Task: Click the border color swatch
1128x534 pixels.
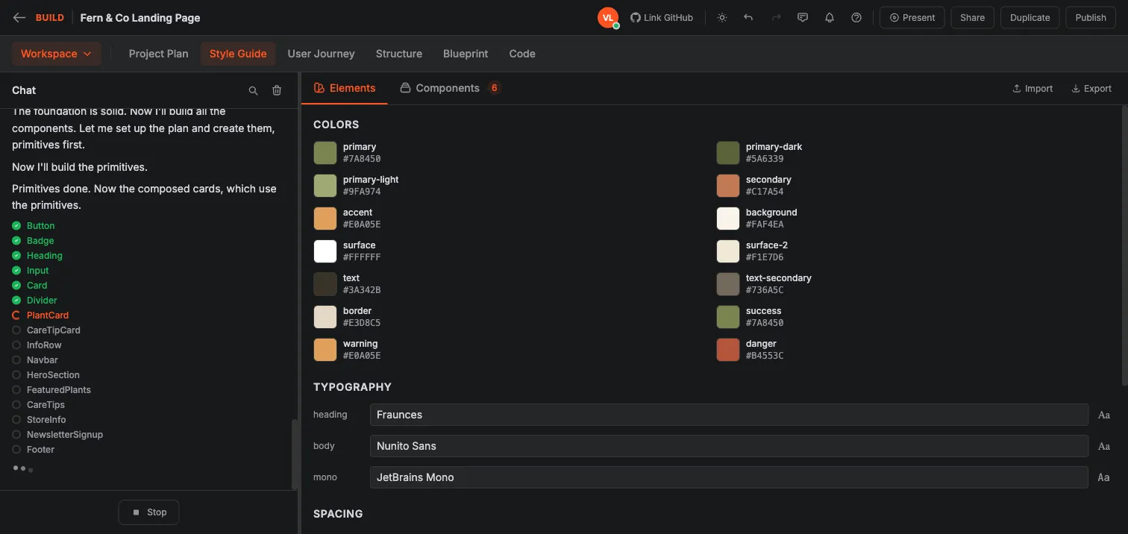Action: (x=325, y=317)
